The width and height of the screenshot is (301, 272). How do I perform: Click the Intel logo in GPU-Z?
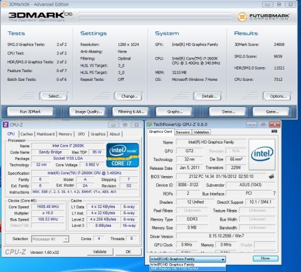[262, 154]
